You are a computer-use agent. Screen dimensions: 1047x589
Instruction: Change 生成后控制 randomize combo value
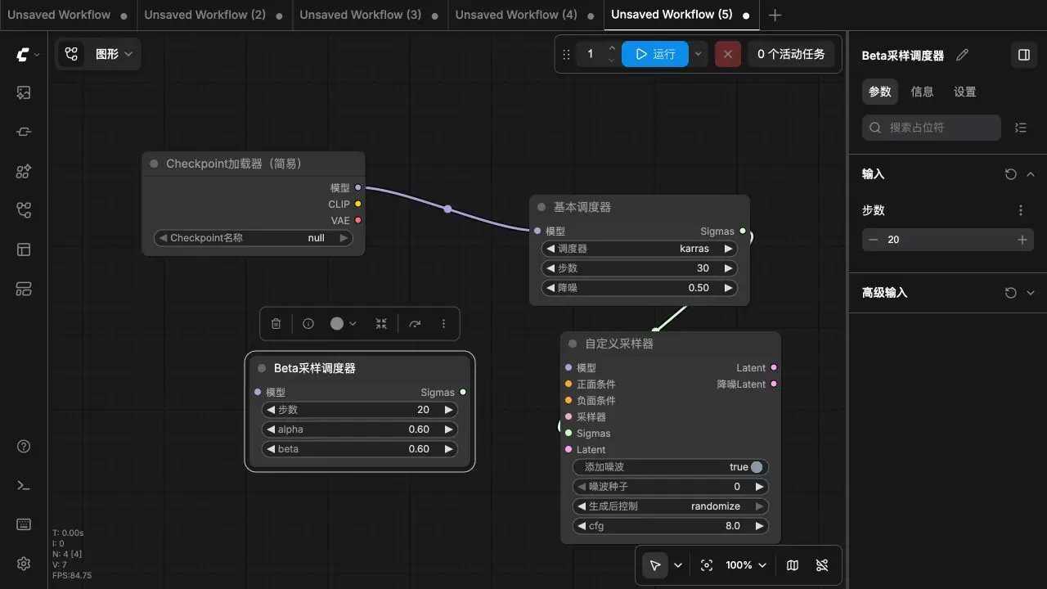671,506
